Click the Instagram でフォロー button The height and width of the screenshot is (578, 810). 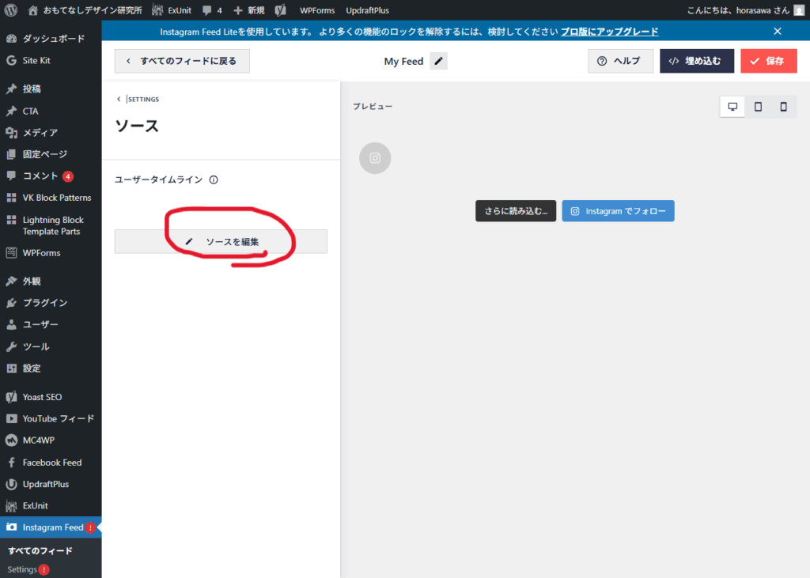pos(618,211)
